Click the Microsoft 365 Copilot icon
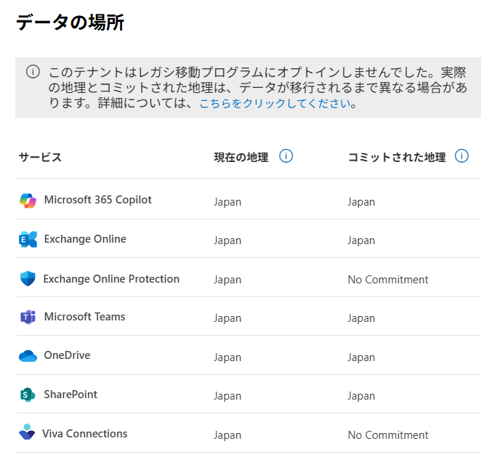 click(28, 201)
